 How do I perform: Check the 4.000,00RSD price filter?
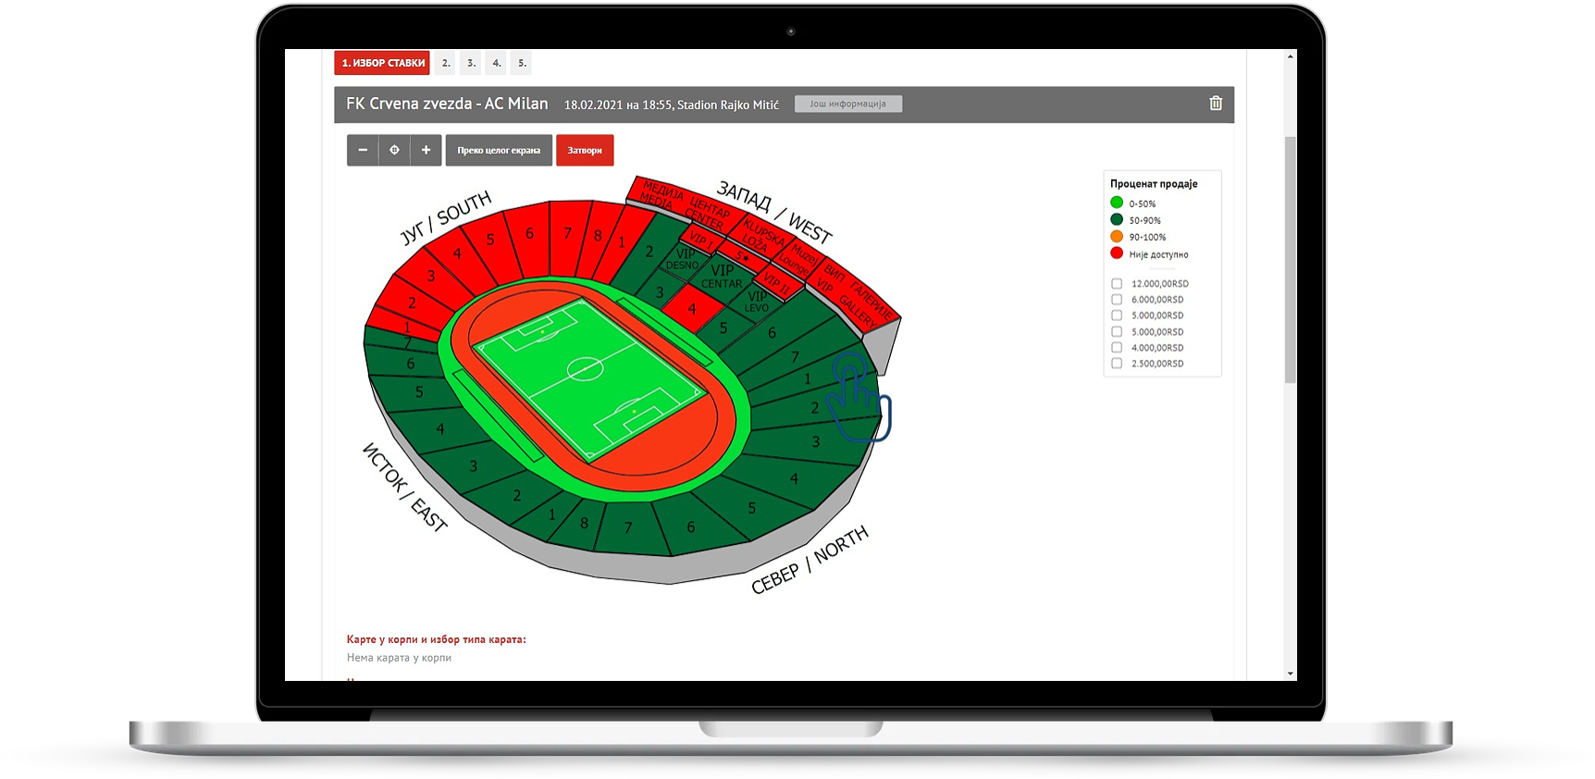[x=1117, y=348]
